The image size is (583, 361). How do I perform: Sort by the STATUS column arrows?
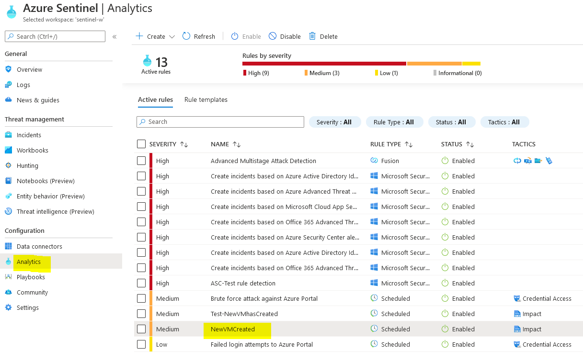click(470, 144)
